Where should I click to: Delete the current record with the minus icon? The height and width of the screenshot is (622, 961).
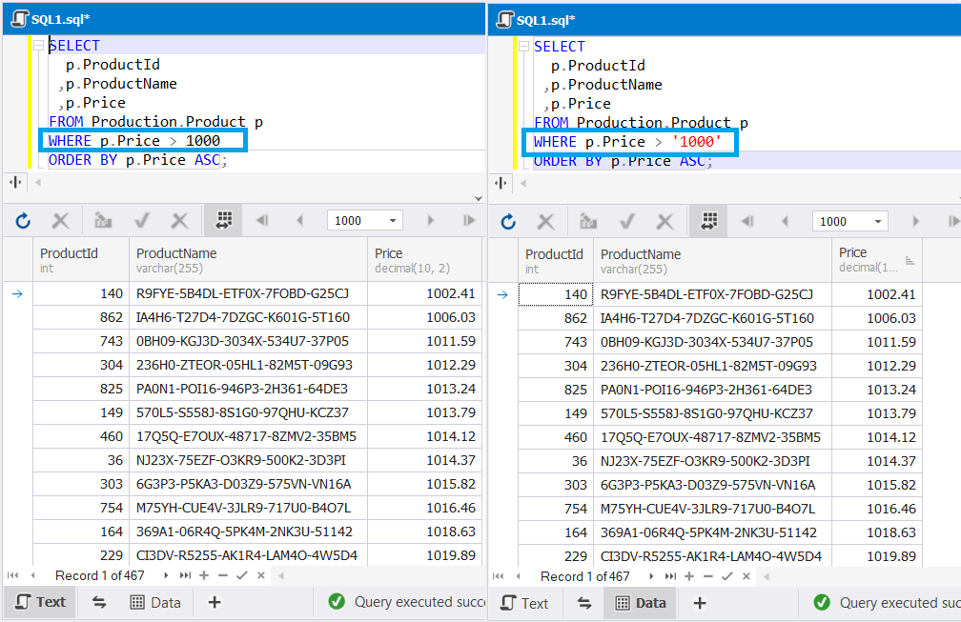[x=221, y=575]
